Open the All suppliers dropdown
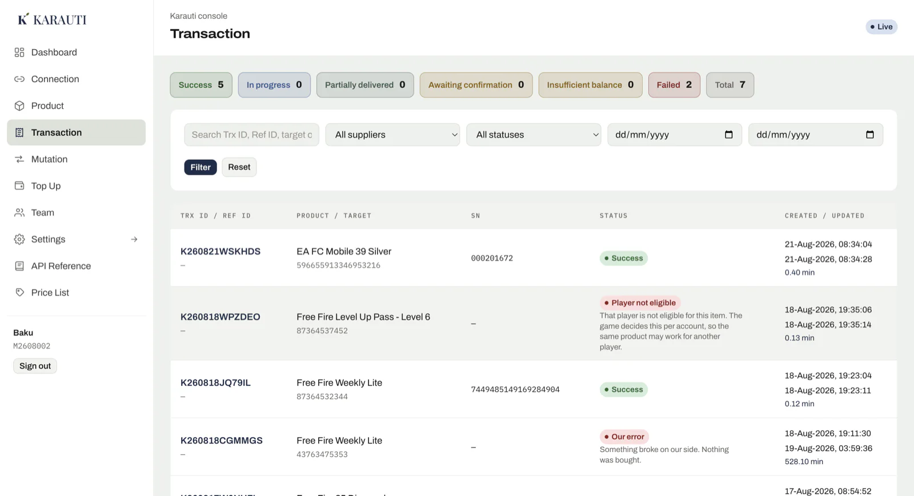 (x=392, y=135)
